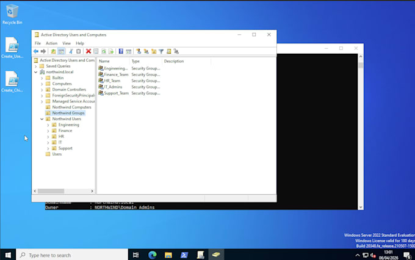Select the Northwind Groups tree node

click(68, 113)
